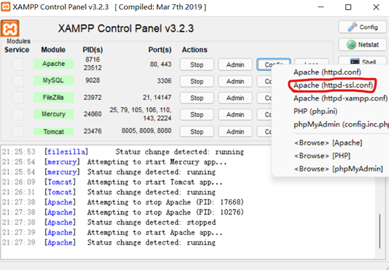Screen dimensions: 389x270
Task: Toggle the Apache service checkbox
Action: pos(18,64)
